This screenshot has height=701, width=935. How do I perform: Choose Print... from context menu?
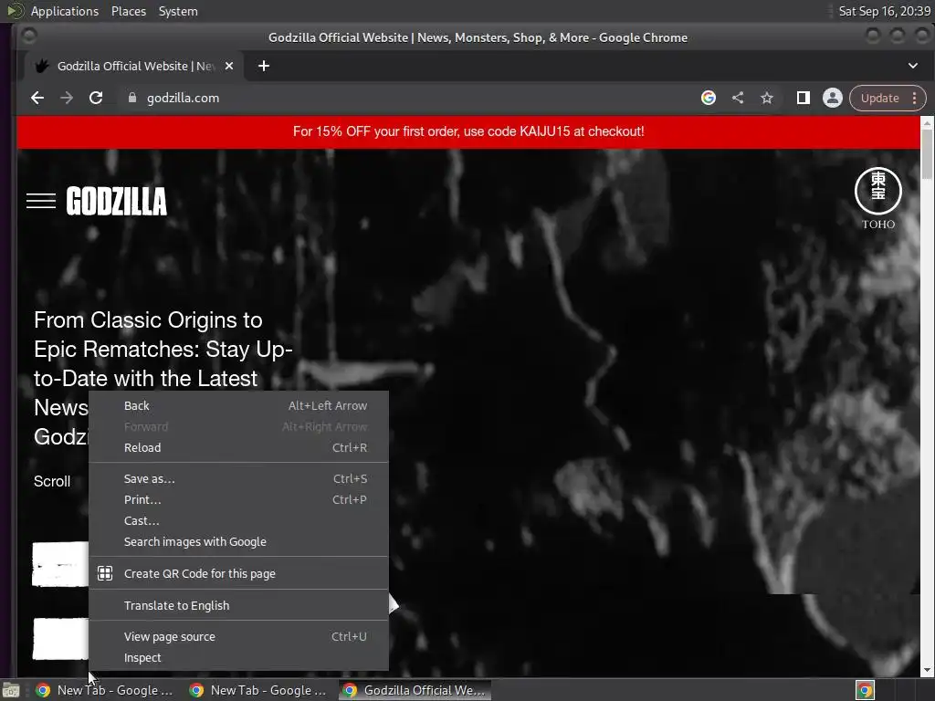click(x=238, y=499)
